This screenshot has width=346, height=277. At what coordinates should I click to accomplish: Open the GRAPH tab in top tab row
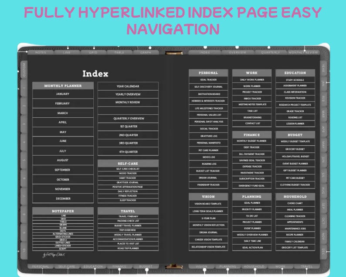pos(146,53)
